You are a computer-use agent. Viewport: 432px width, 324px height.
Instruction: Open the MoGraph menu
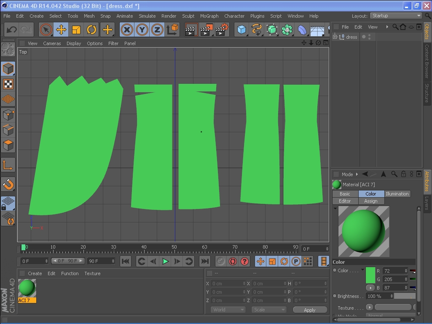(209, 16)
